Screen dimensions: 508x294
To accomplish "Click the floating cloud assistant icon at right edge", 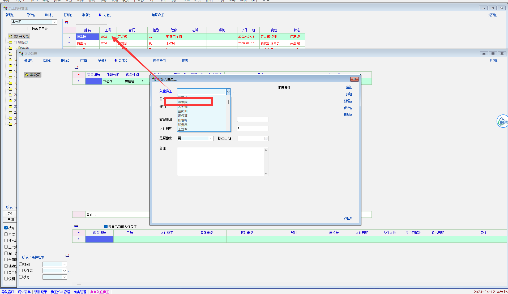I will click(x=502, y=121).
